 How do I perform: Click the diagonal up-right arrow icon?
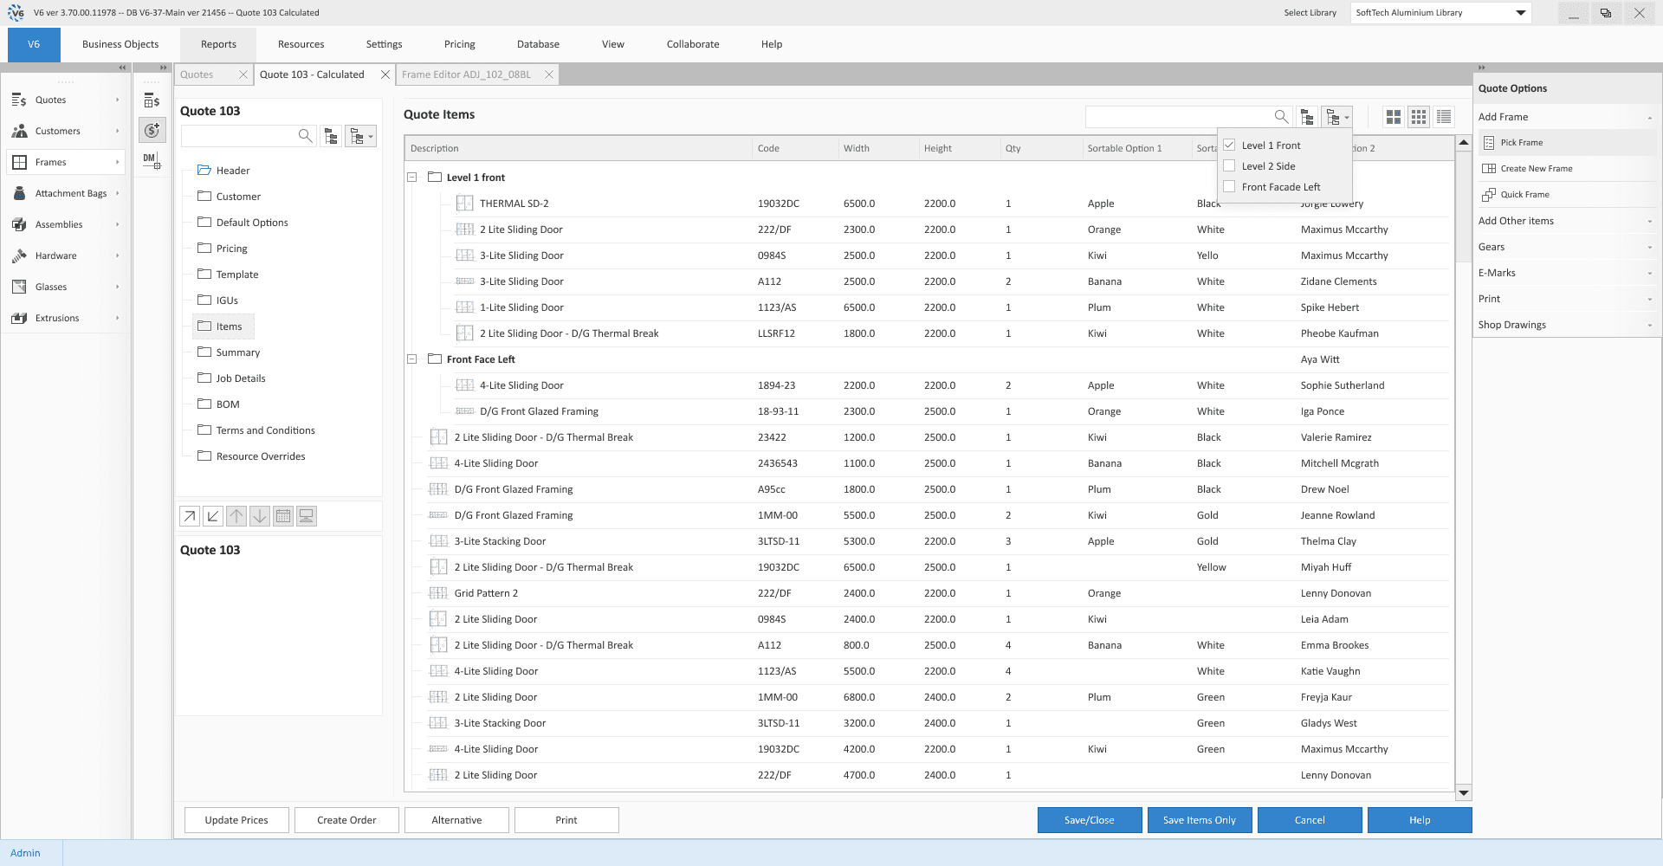point(189,516)
